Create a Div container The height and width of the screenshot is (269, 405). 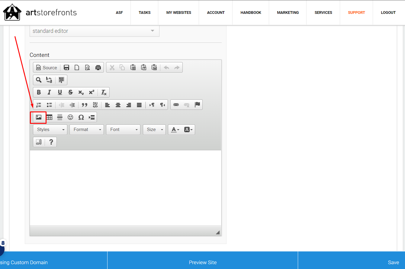coord(95,105)
